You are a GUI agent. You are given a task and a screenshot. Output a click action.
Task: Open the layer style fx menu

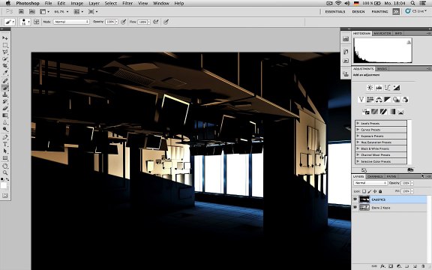coord(382,266)
